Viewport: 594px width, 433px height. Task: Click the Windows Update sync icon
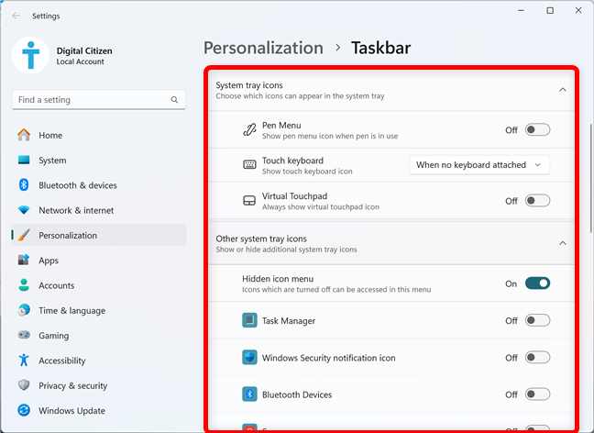tap(24, 410)
